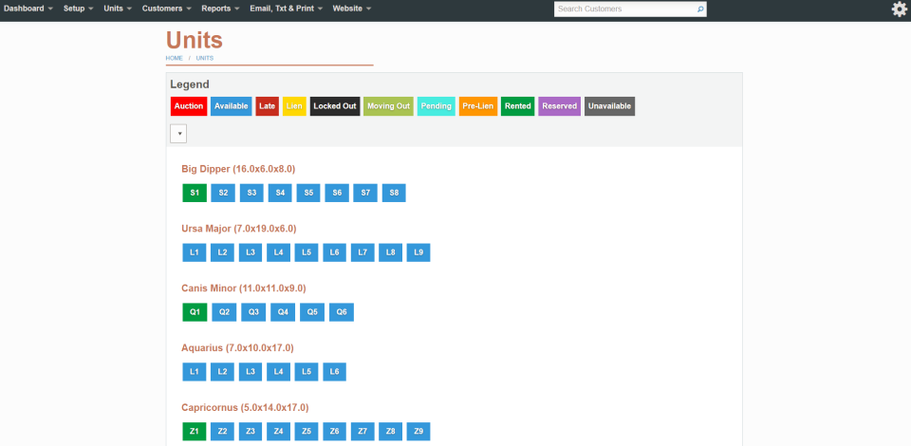Open unit L3 in Ursa Major
The height and width of the screenshot is (446, 911).
(x=251, y=252)
